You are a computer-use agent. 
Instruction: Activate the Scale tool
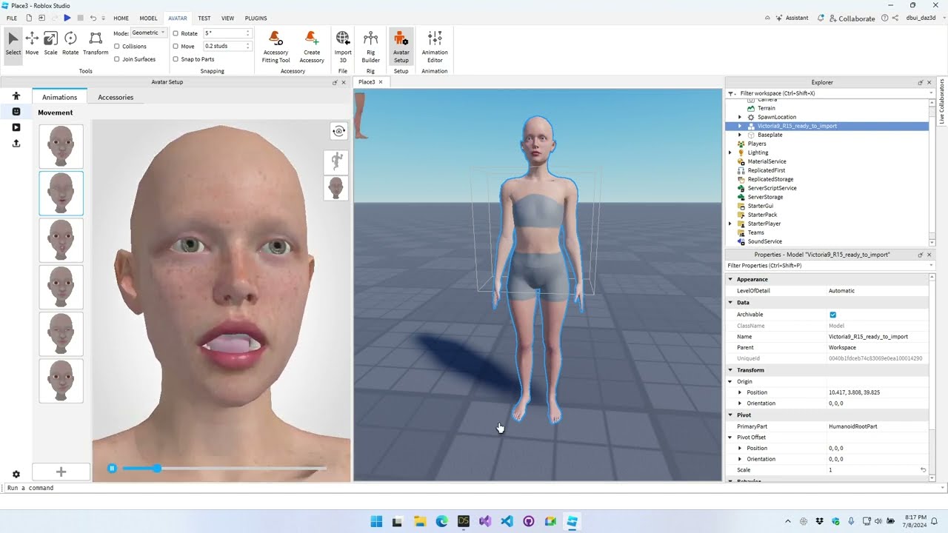(x=50, y=44)
